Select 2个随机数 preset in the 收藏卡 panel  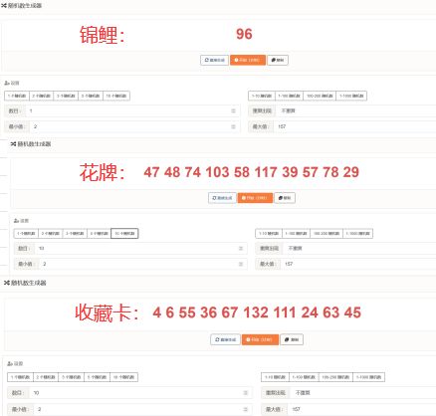46,377
